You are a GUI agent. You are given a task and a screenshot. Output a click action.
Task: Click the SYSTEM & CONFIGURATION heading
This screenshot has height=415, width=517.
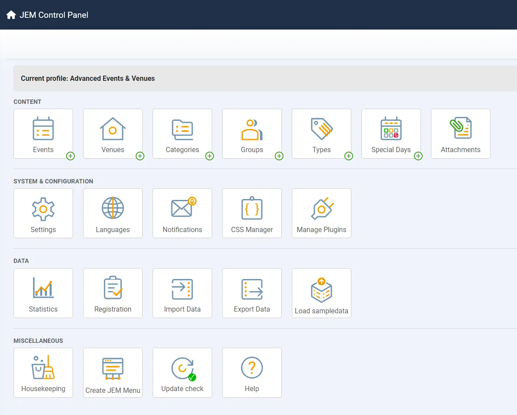[x=53, y=181]
